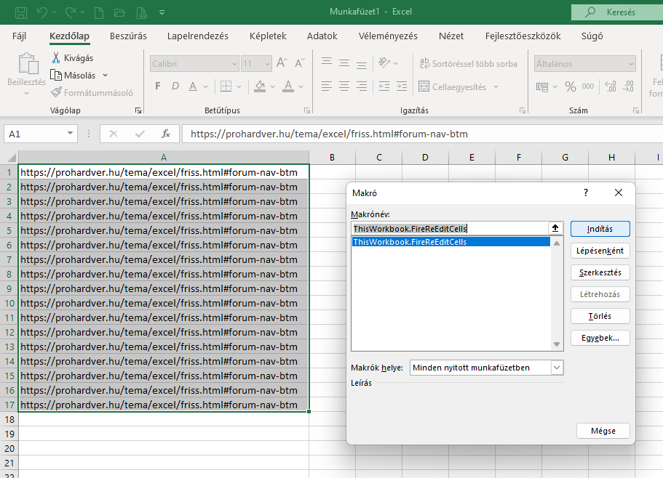The image size is (663, 478).
Task: Decrease font size icon
Action: pos(300,63)
